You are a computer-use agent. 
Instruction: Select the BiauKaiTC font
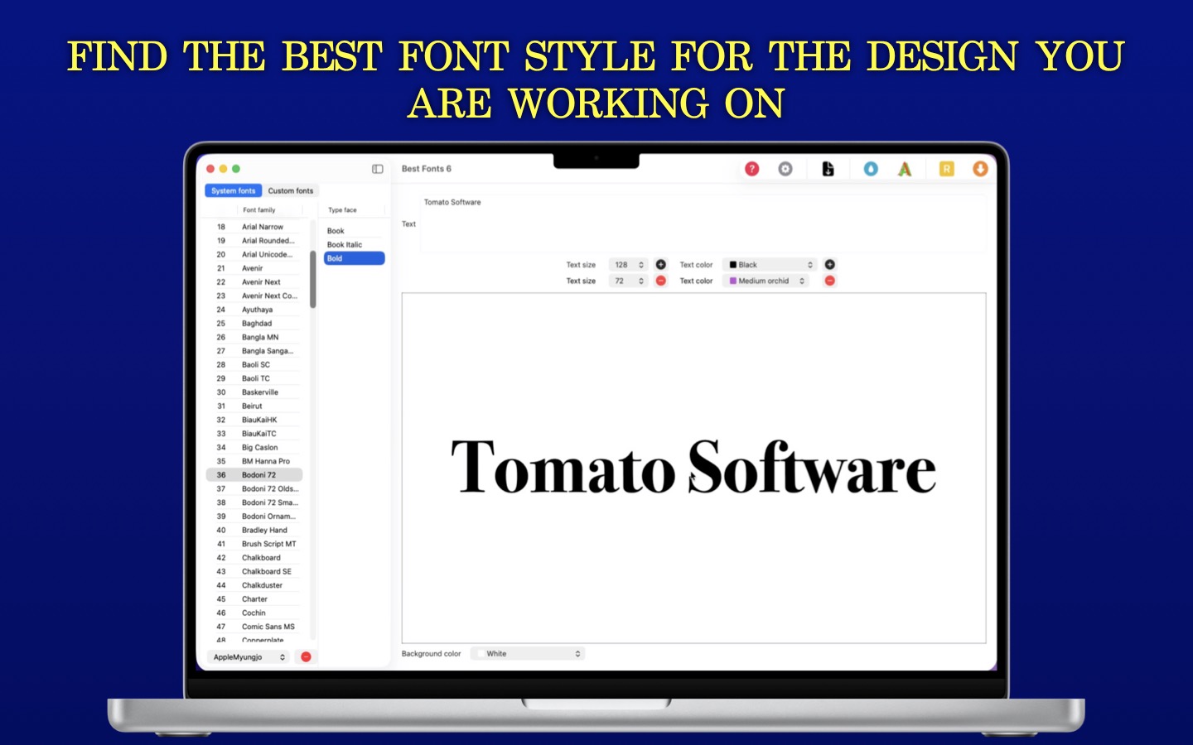point(254,434)
